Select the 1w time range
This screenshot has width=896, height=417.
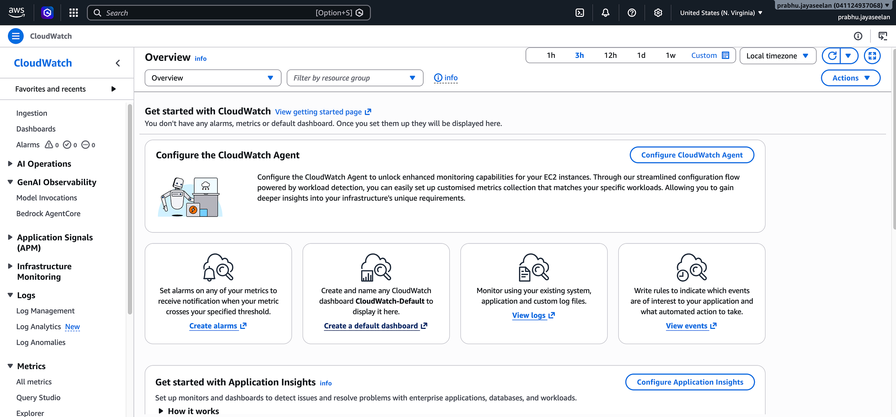tap(670, 55)
